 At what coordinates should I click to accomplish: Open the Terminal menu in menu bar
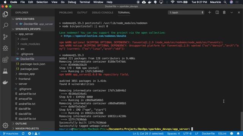(x=85, y=2)
